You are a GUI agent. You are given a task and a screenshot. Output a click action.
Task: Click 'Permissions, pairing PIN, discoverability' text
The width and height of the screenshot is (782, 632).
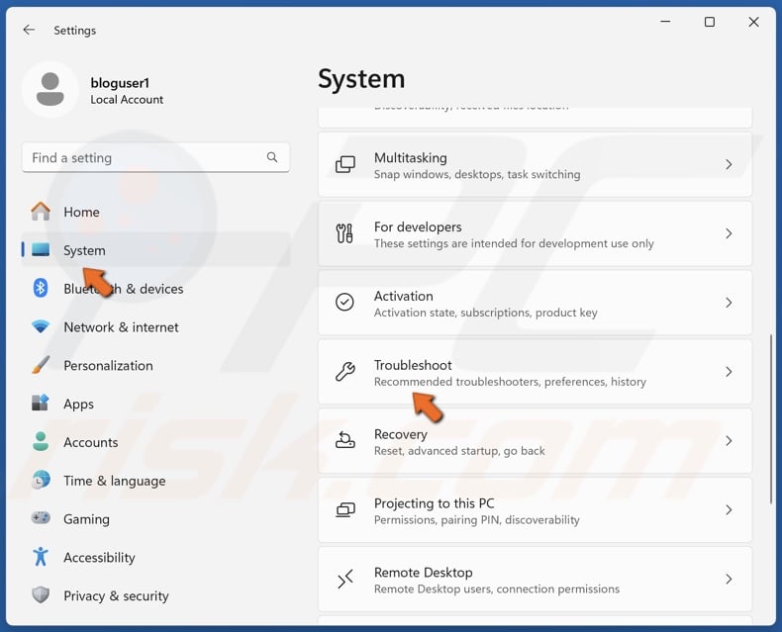pos(477,520)
